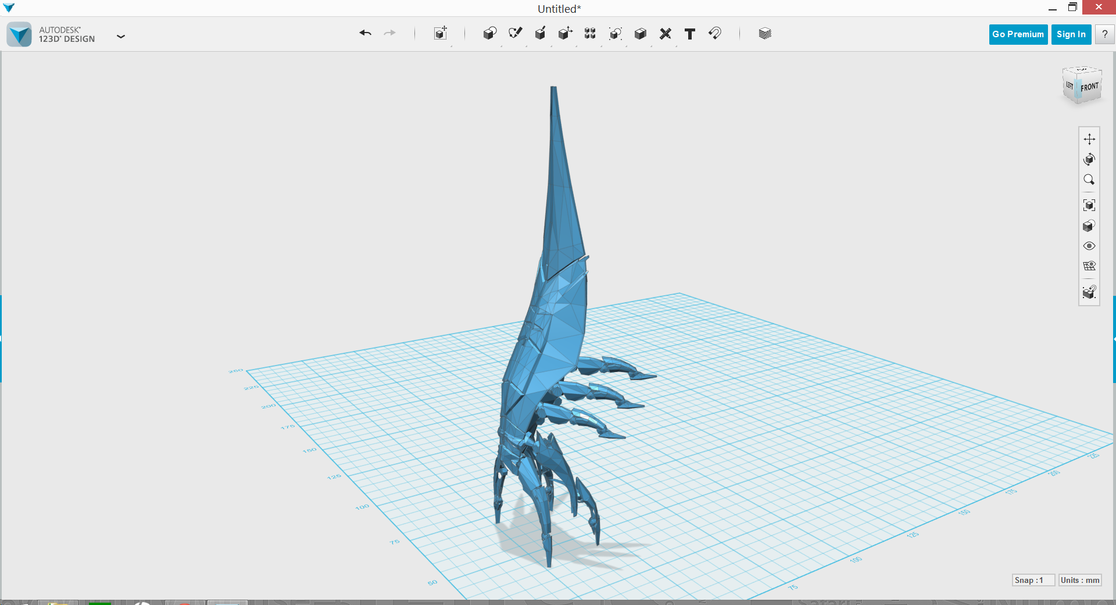Expand the application menu dropdown chevron

point(121,36)
